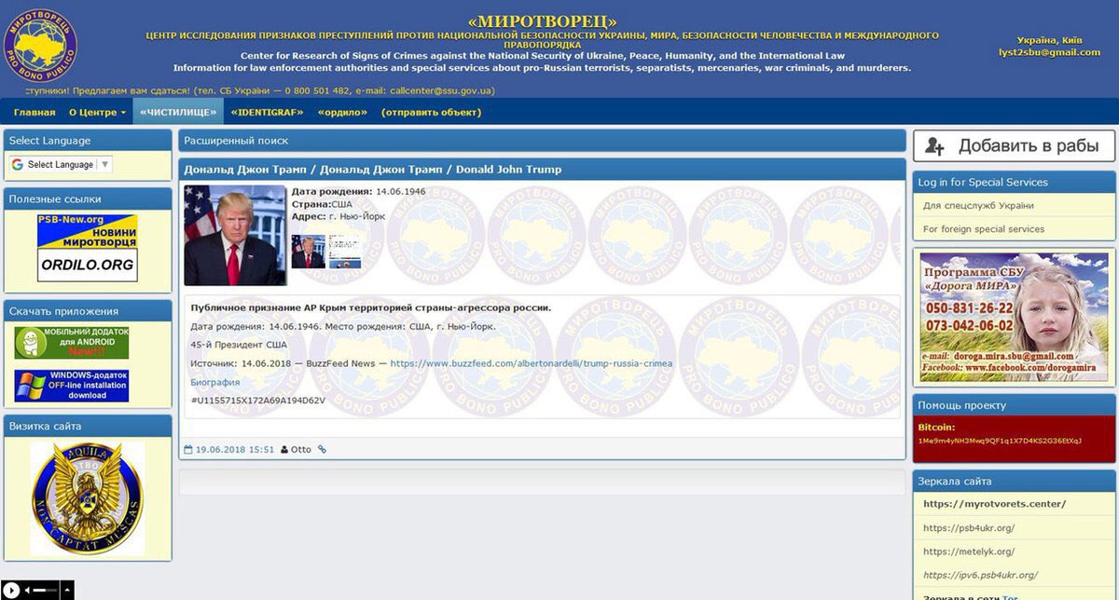Open the Google Select Language dropdown
The image size is (1119, 600).
[x=61, y=165]
